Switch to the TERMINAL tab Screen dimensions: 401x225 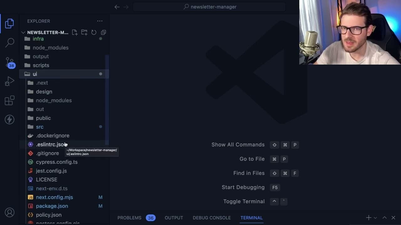(x=252, y=218)
